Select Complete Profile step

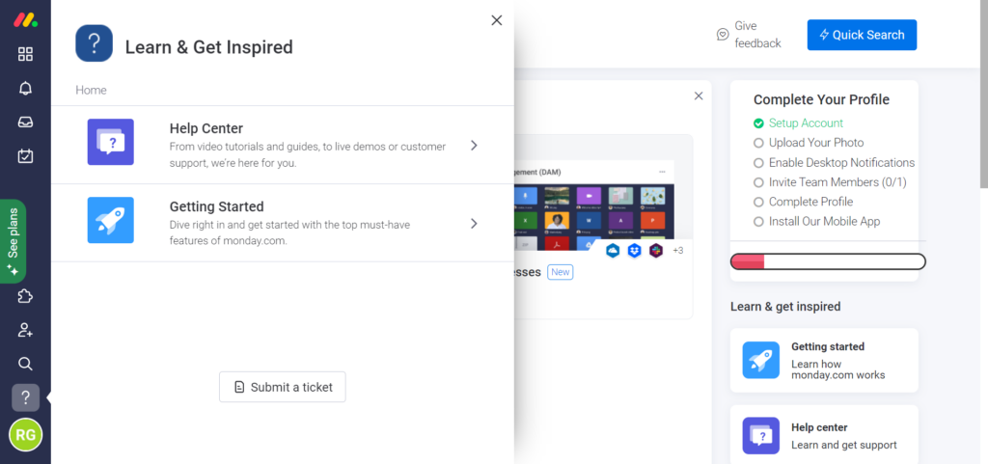(x=804, y=202)
